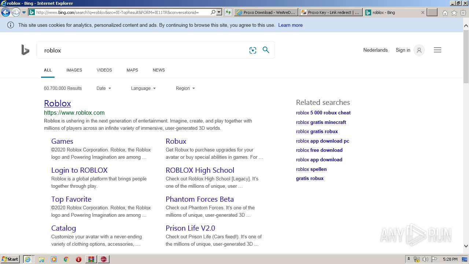Open the Catalog sublink
Viewport: 469px width, 264px height.
(x=63, y=228)
